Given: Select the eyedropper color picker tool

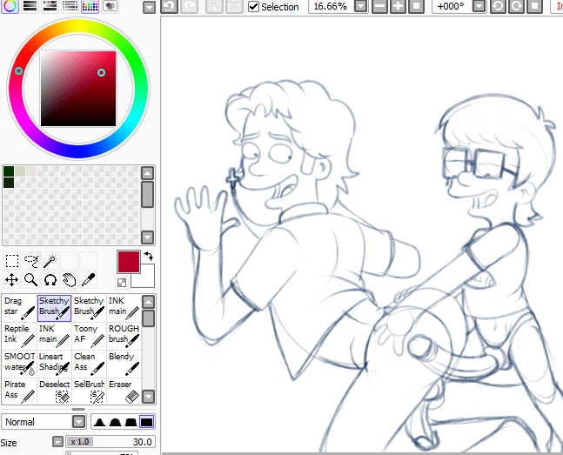Looking at the screenshot, I should click(x=88, y=279).
